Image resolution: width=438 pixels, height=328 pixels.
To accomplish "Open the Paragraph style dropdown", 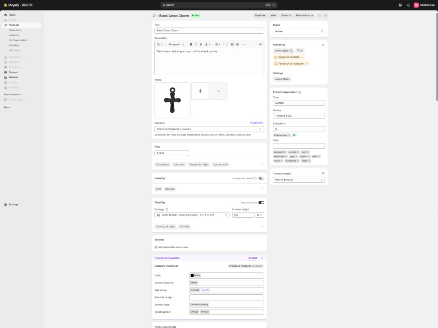I will tap(177, 44).
